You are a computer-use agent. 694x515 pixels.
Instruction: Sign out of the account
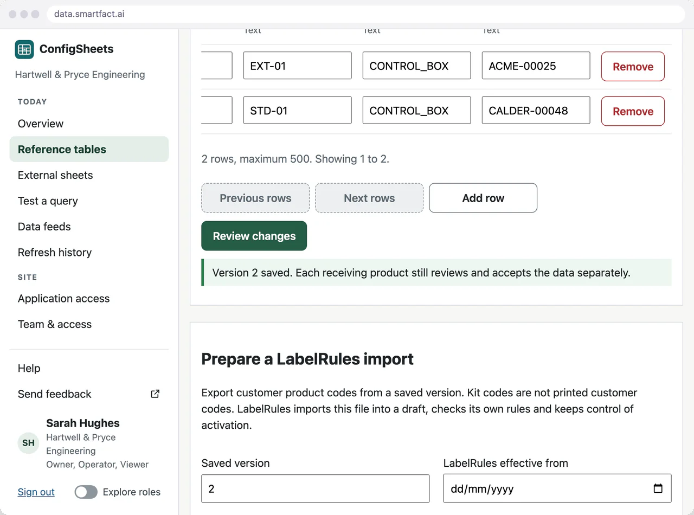[36, 492]
